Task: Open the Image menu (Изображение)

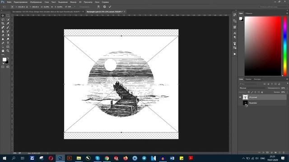Action: [36, 2]
